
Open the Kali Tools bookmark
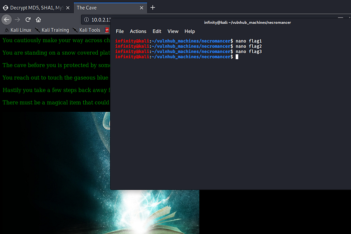(x=87, y=30)
